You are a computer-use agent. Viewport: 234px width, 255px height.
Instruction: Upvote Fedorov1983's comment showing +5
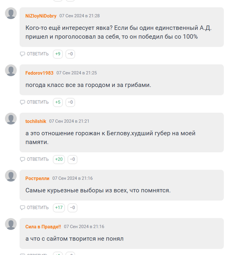[58, 102]
